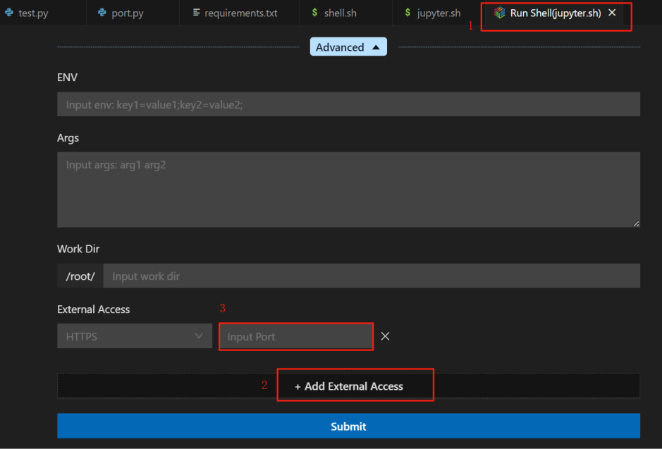
Task: Click the requirements.txt file icon
Action: 197,13
